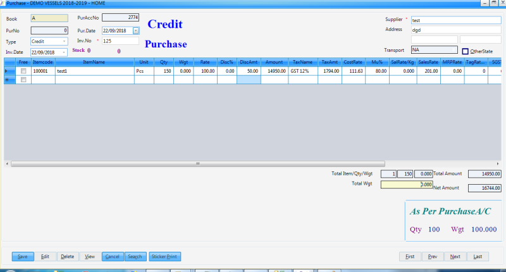Tick the Free checkbox for item 100001
The image size is (506, 272).
pyautogui.click(x=23, y=71)
